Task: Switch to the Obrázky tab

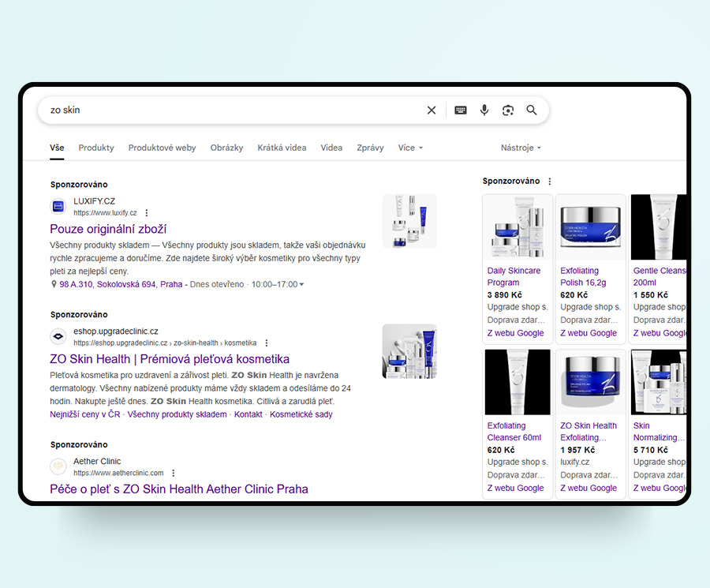Action: pyautogui.click(x=226, y=148)
